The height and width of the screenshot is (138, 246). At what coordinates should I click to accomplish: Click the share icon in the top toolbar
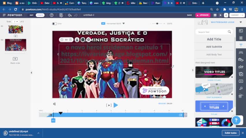226,15
